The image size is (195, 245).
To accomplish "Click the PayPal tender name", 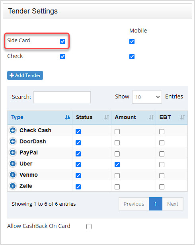I will pos(29,152).
